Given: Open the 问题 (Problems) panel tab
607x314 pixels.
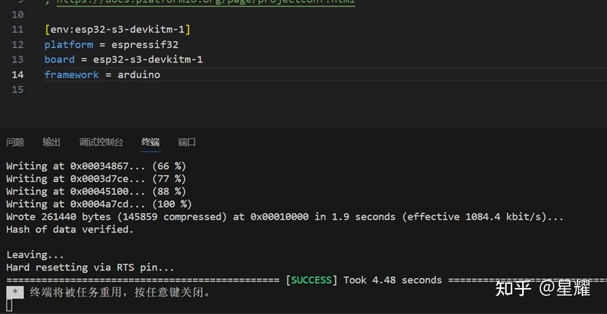Looking at the screenshot, I should click(15, 142).
